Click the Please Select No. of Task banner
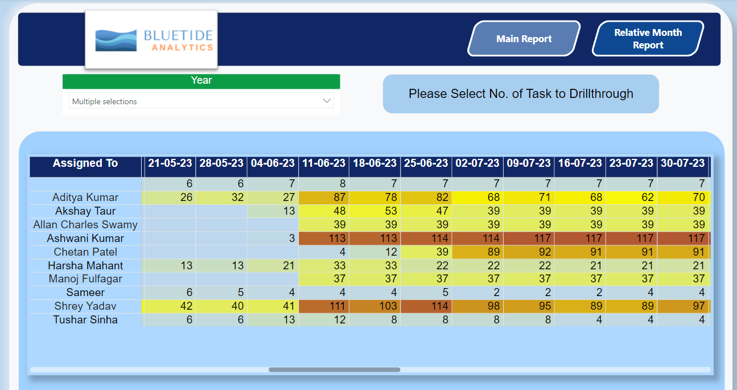This screenshot has height=390, width=737. pos(521,94)
